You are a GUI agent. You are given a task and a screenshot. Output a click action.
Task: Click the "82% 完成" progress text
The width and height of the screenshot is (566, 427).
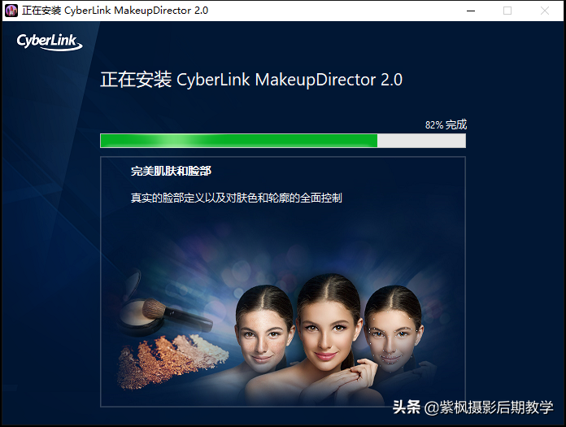[446, 125]
